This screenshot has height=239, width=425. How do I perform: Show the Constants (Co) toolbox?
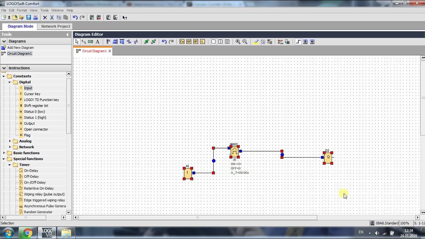[182, 41]
